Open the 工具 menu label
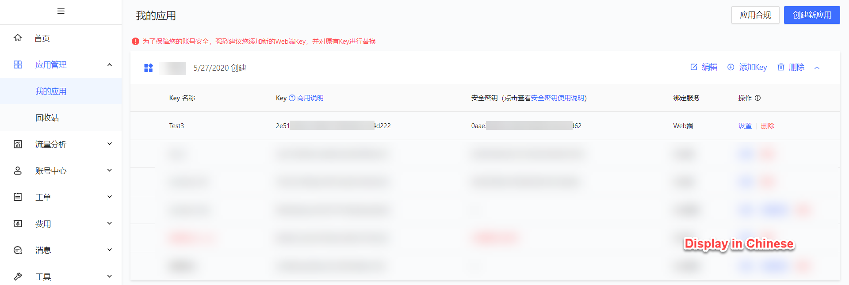Image resolution: width=849 pixels, height=285 pixels. point(43,277)
